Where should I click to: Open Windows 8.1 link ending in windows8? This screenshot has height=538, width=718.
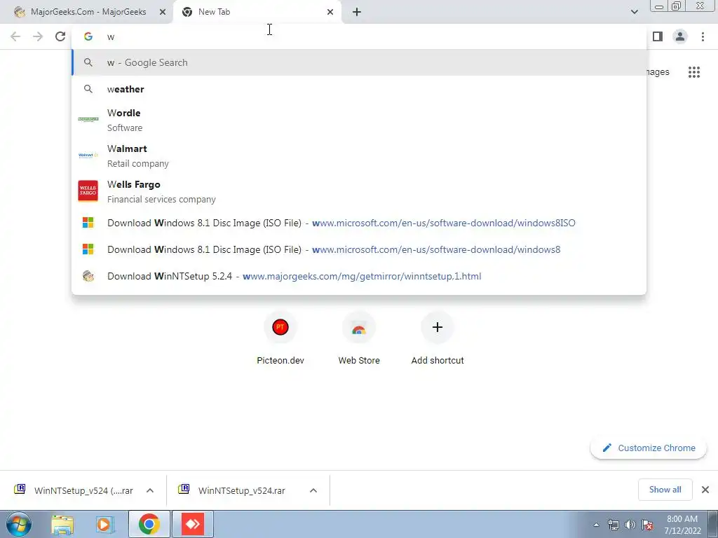pyautogui.click(x=359, y=249)
